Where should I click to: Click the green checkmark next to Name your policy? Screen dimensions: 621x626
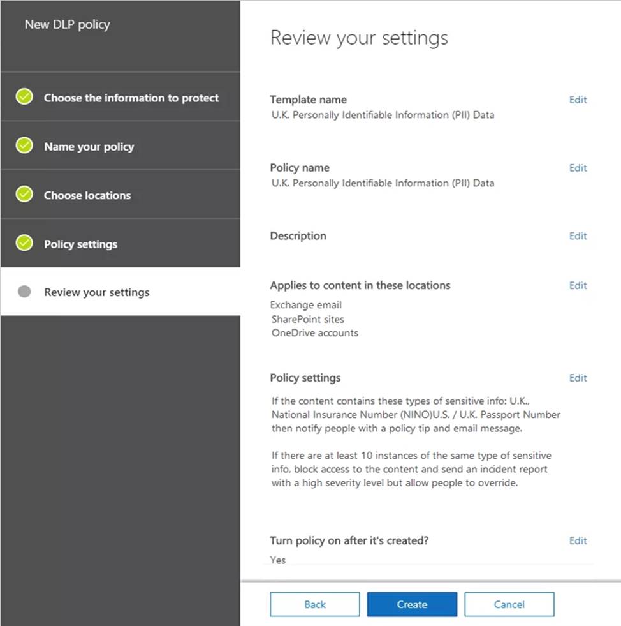pyautogui.click(x=24, y=145)
